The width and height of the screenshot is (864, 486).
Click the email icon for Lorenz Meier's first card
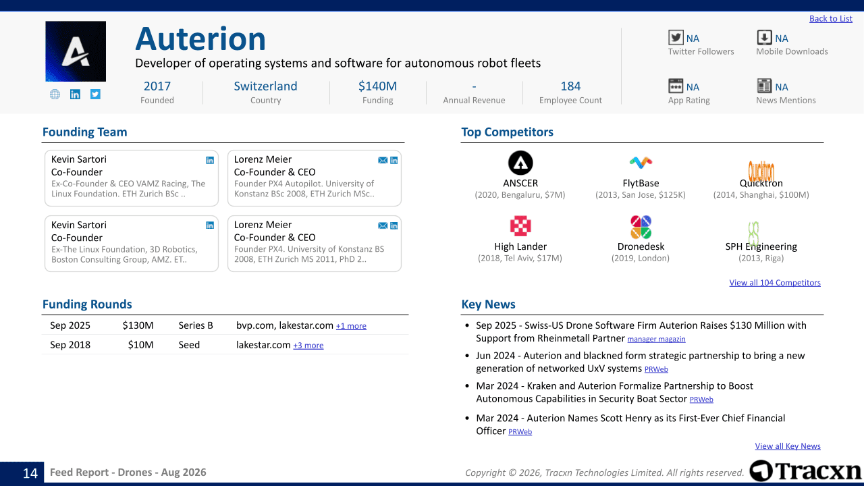coord(383,160)
